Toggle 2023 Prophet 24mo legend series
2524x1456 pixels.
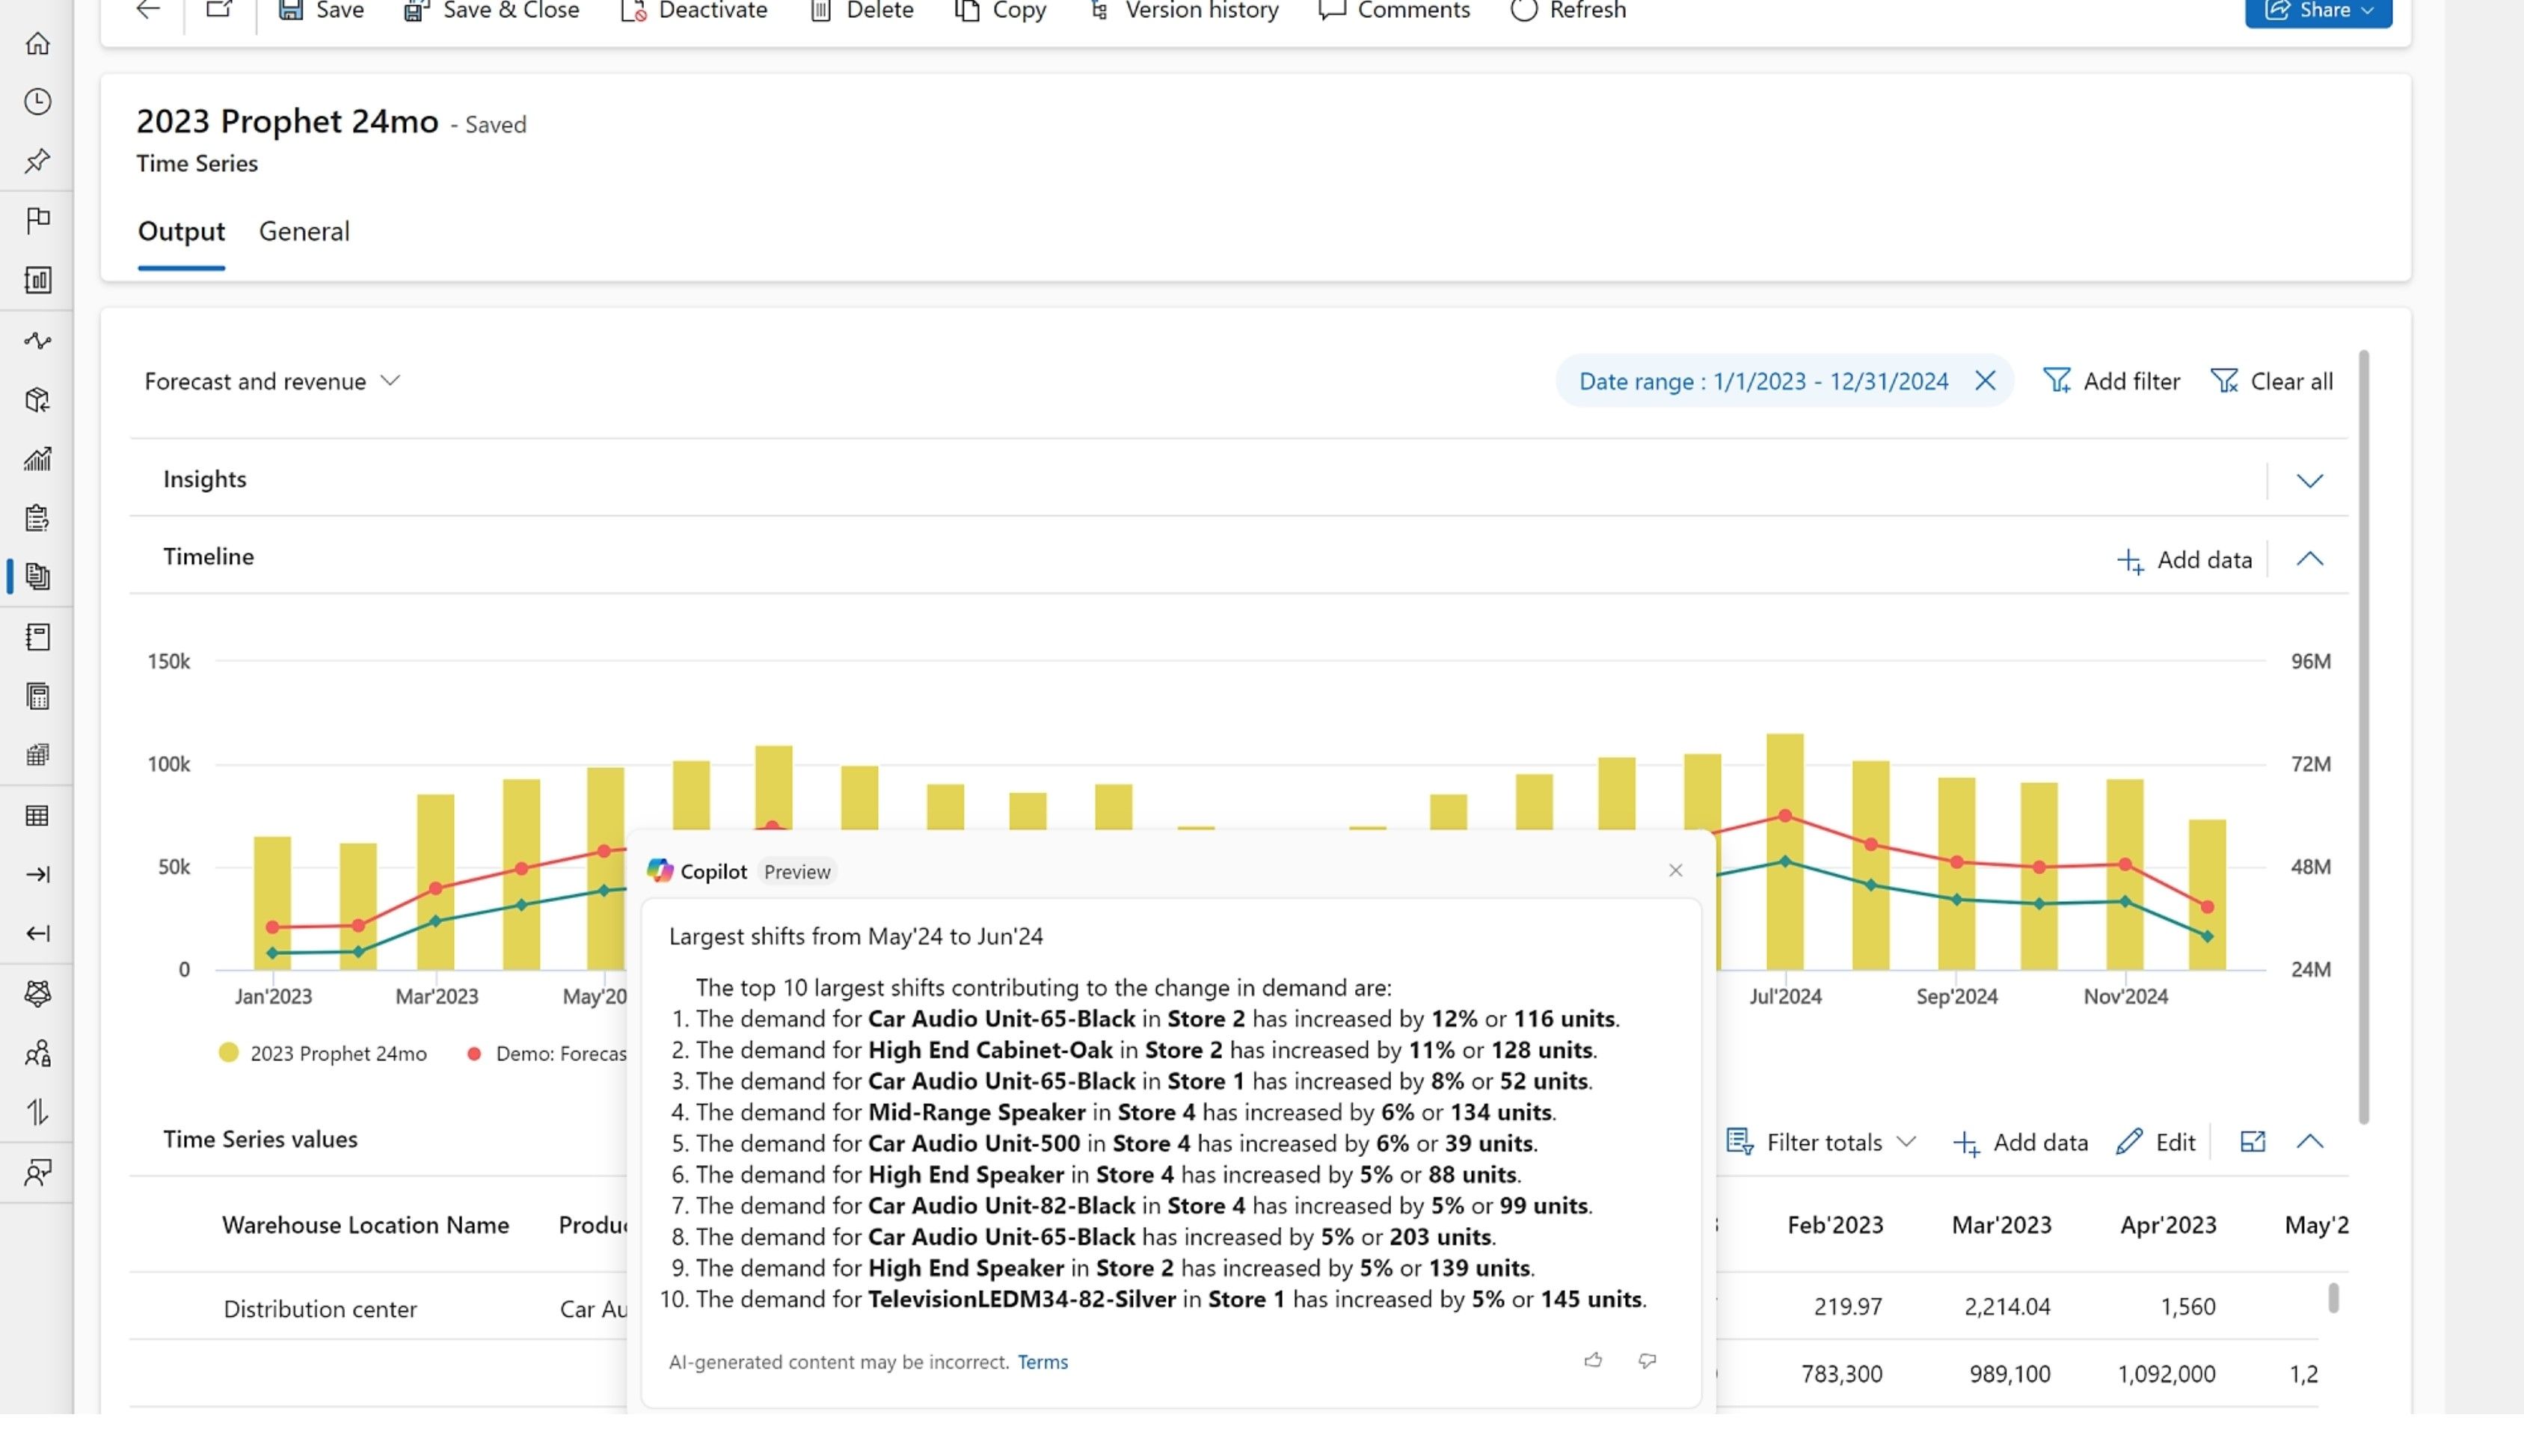323,1053
